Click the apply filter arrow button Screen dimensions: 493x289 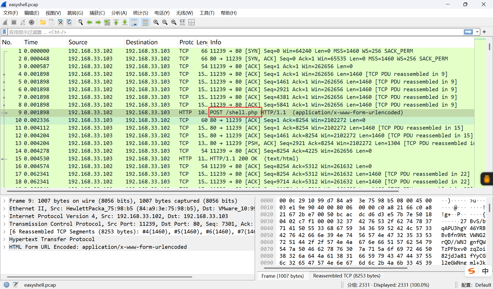coord(468,32)
